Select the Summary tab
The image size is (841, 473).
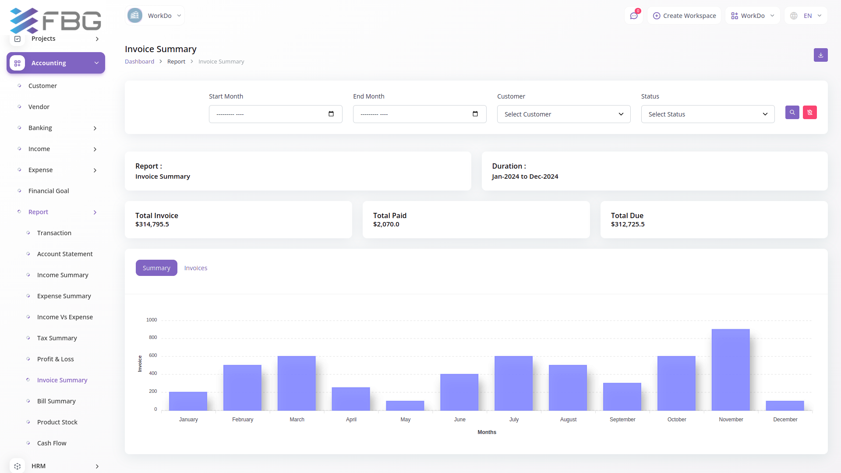click(156, 268)
